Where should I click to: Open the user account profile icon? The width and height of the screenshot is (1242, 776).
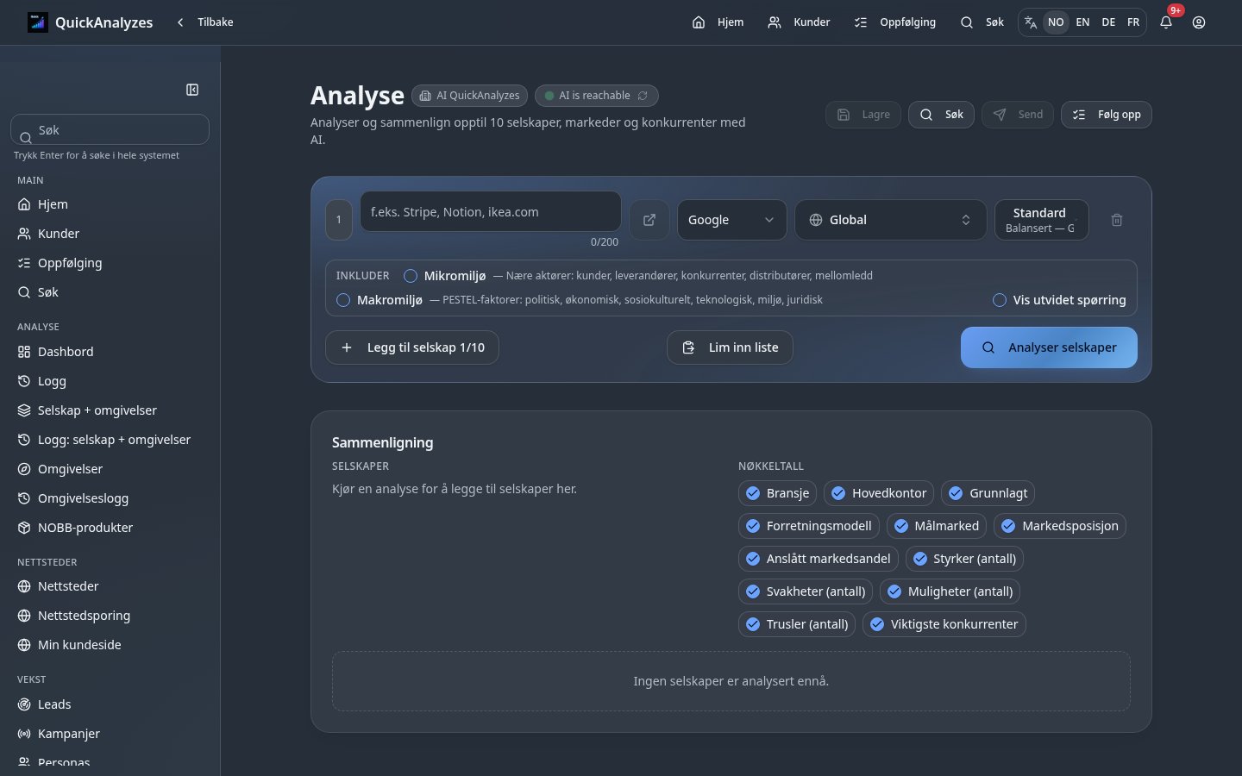[x=1199, y=22]
